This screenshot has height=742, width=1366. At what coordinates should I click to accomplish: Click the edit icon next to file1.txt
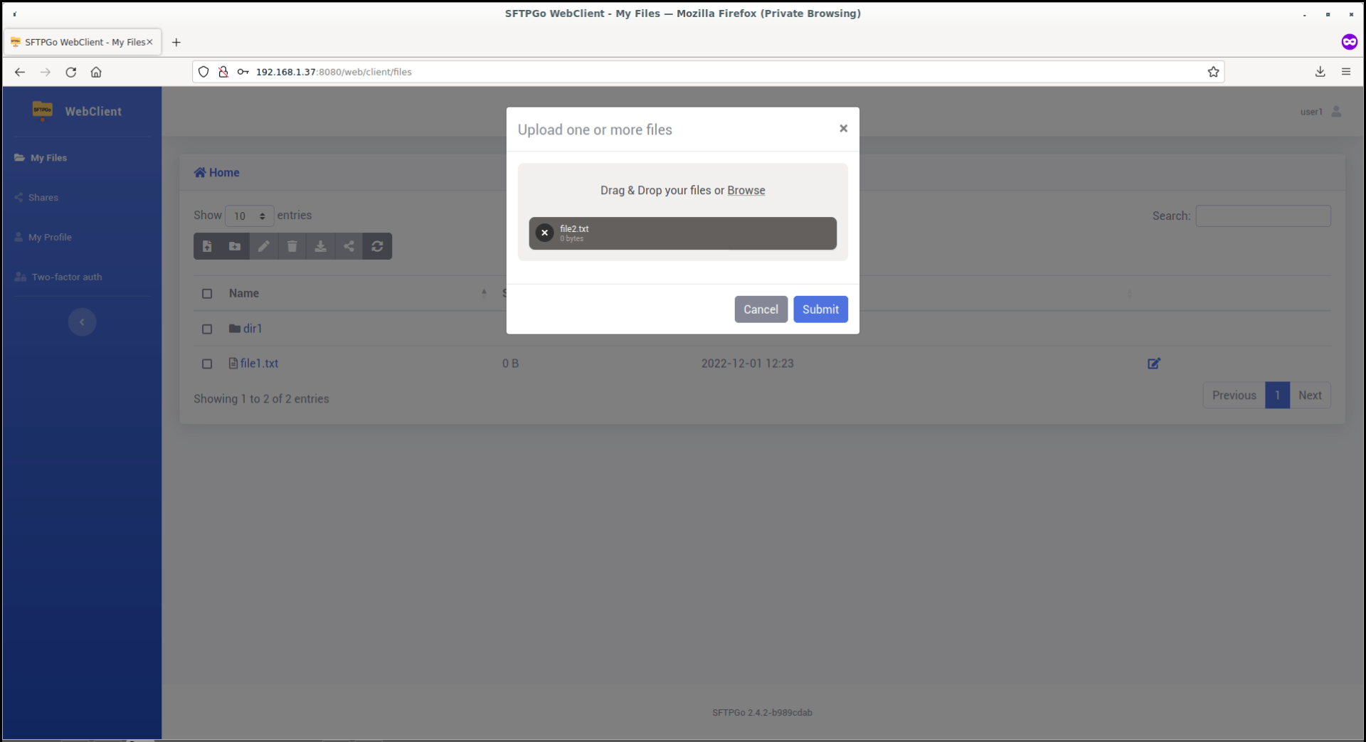coord(1153,364)
